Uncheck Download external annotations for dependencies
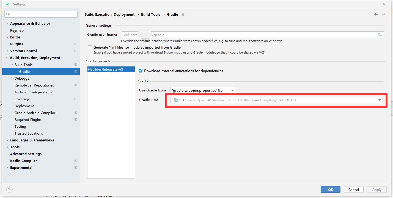The image size is (393, 198). [x=141, y=71]
